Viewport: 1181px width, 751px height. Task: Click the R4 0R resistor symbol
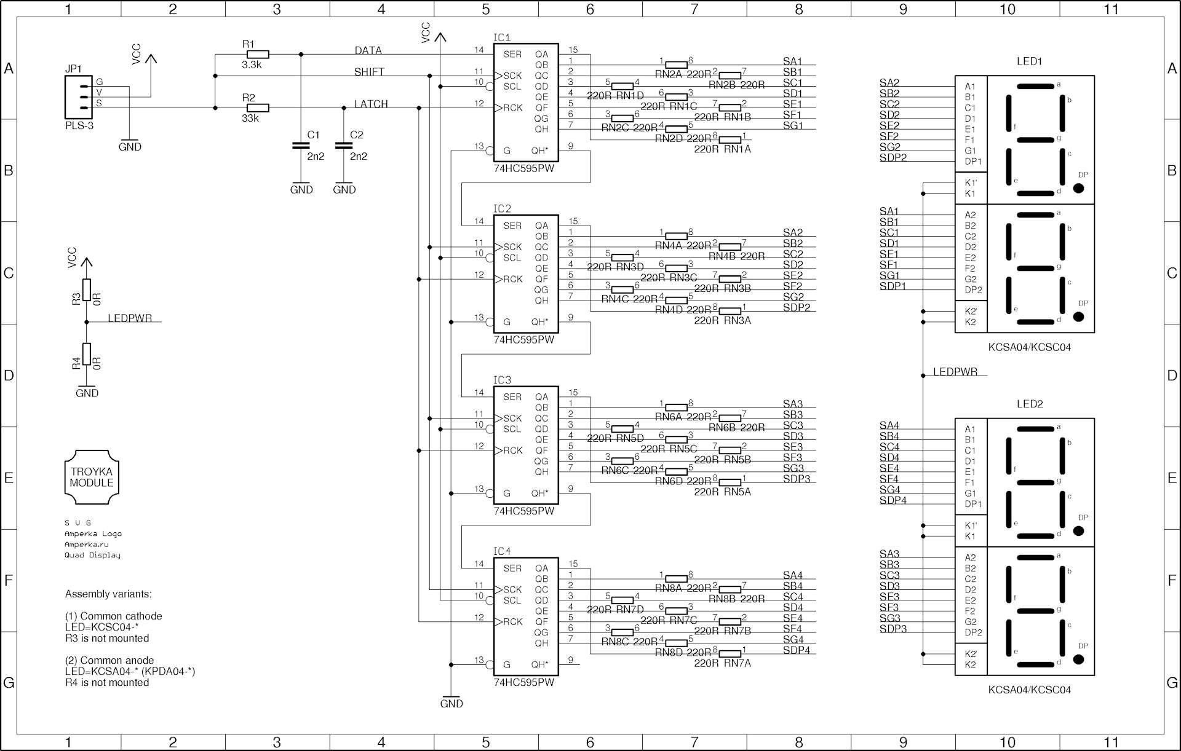87,355
